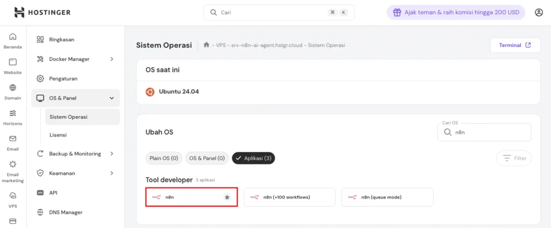Toggle the OS & Panel (0) filter chip
The width and height of the screenshot is (551, 228).
[x=207, y=158]
